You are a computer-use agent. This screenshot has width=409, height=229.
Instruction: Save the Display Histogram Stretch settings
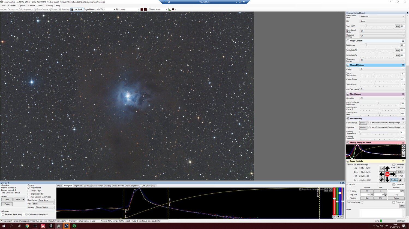click(404, 155)
